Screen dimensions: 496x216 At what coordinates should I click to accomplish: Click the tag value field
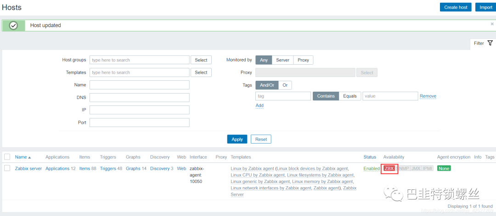tap(390, 96)
